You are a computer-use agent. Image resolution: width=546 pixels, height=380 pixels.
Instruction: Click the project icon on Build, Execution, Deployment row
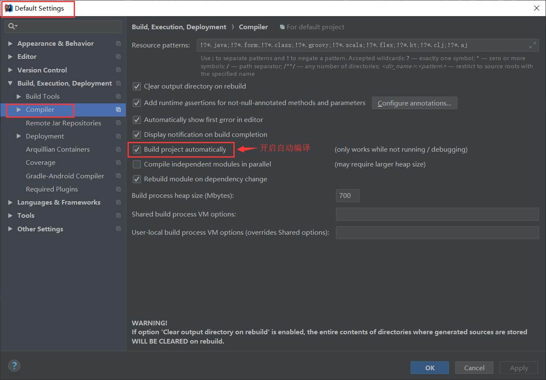(118, 83)
